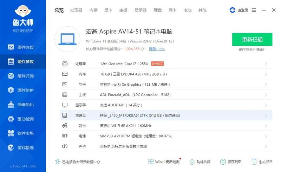
Task: Click the 保存截图 screenshot icon
Action: click(223, 162)
